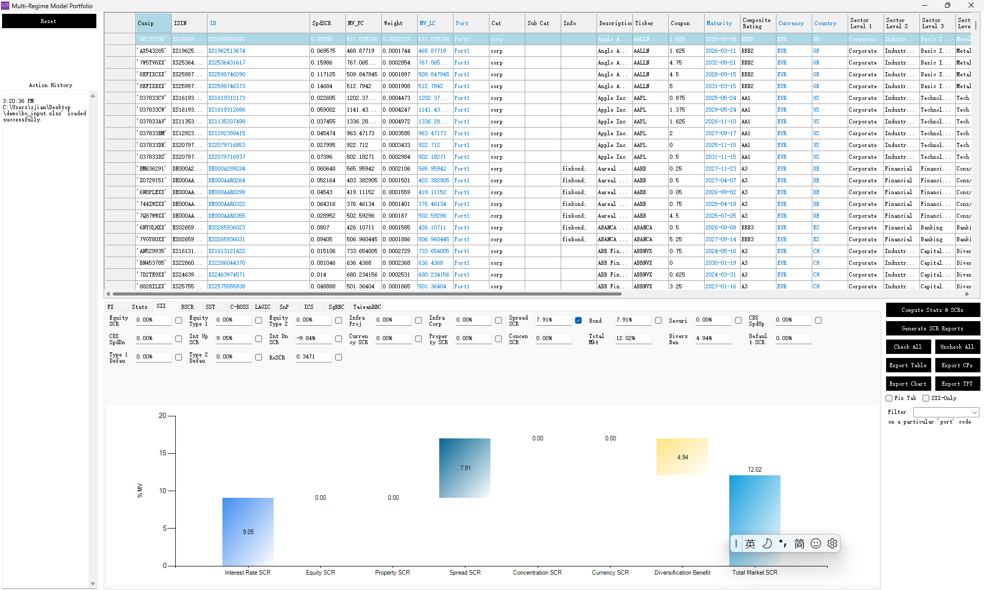The width and height of the screenshot is (984, 590).
Task: Enable the SII-Only checkbox
Action: 926,398
